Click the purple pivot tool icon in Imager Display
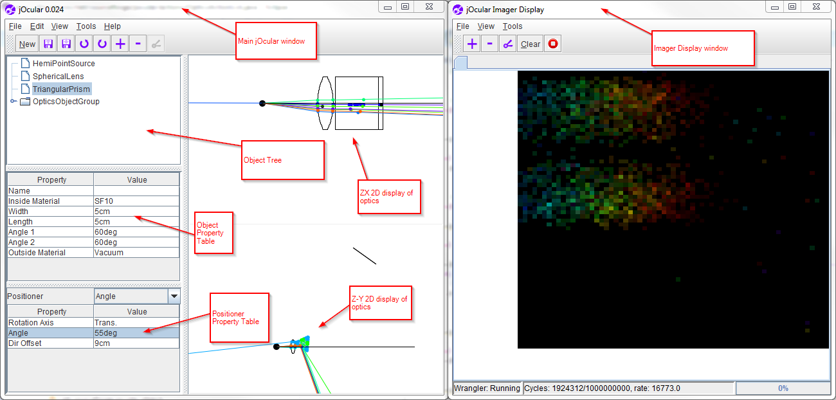 coord(508,44)
